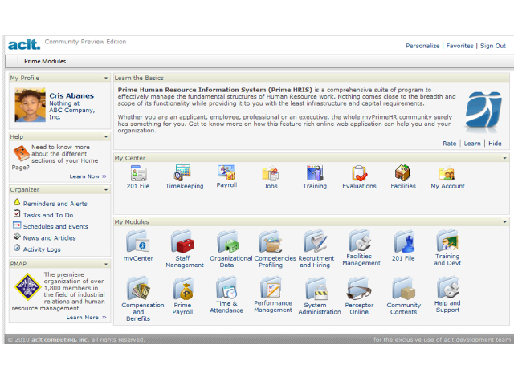Open the Organizational Data module
This screenshot has height=385, width=514.
click(226, 241)
